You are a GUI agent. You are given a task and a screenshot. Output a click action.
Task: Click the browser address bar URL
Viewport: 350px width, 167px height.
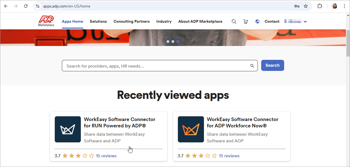(x=67, y=6)
